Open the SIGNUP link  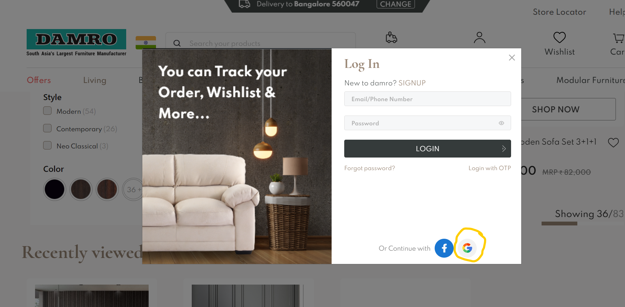(x=412, y=83)
